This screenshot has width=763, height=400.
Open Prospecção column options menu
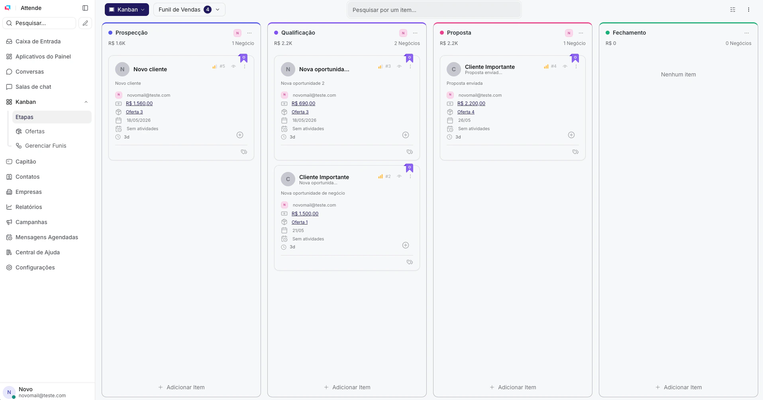pos(249,33)
